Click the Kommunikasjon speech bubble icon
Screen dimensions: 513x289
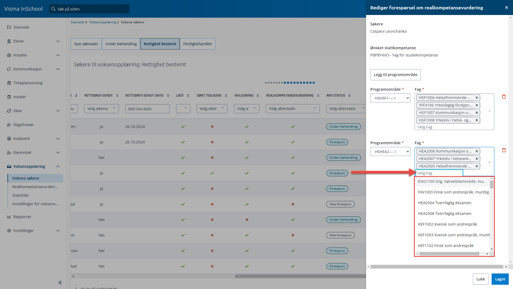pos(9,69)
